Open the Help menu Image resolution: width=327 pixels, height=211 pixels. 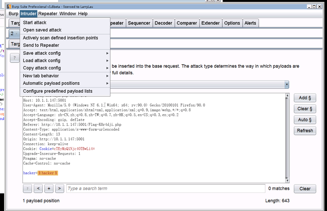[83, 14]
